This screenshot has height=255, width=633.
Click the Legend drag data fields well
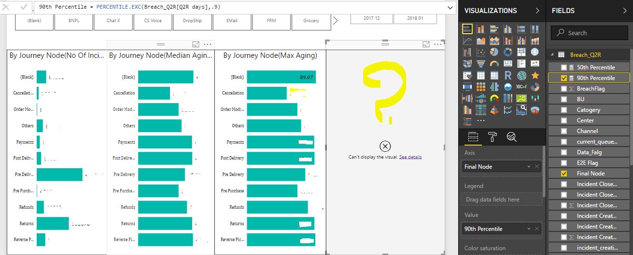(x=502, y=200)
